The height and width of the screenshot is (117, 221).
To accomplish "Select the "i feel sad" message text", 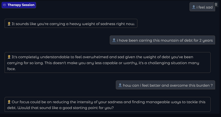I will click(x=204, y=7).
